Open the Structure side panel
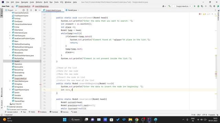Viewport: 220px width, 123px height. coord(2,104)
